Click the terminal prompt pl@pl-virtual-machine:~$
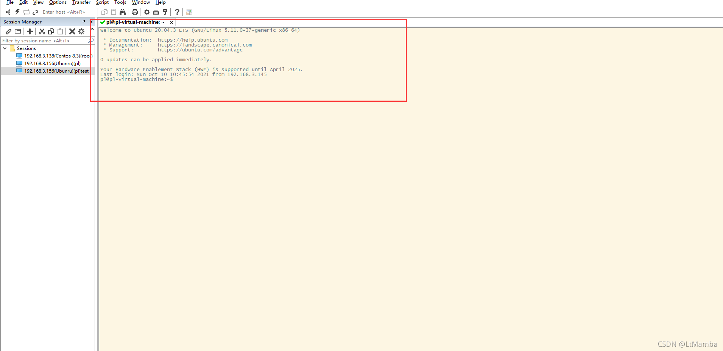The image size is (723, 351). click(137, 79)
